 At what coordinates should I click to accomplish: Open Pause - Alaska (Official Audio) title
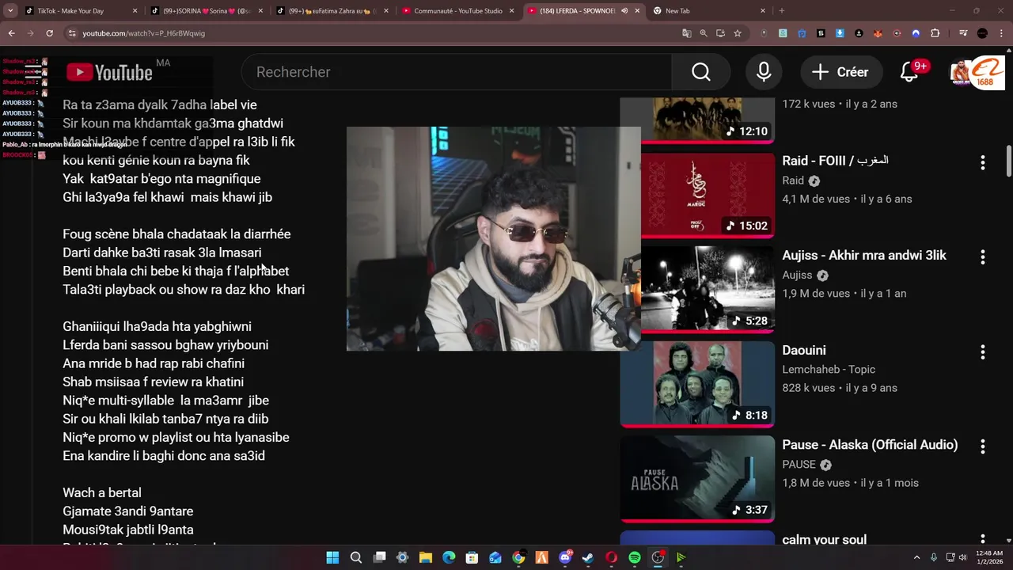pos(870,445)
